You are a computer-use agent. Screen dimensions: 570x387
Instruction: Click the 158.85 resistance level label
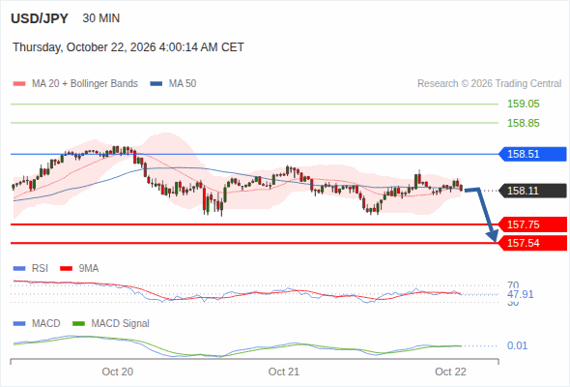click(x=524, y=123)
